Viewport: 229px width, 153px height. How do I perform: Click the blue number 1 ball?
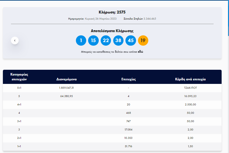point(81,40)
